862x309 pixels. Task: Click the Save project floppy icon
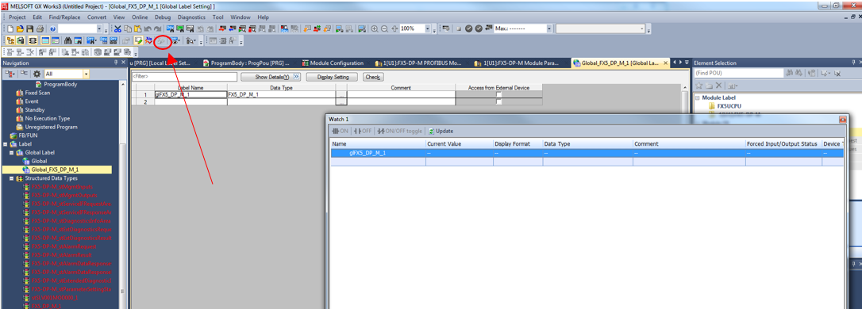[29, 29]
